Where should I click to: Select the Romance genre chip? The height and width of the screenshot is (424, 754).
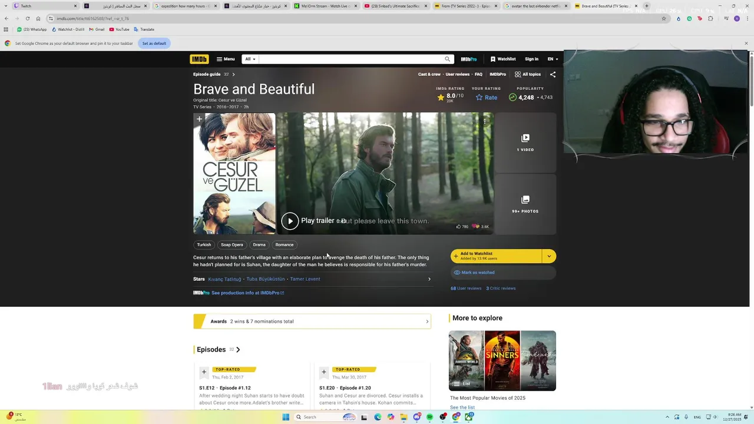284,244
